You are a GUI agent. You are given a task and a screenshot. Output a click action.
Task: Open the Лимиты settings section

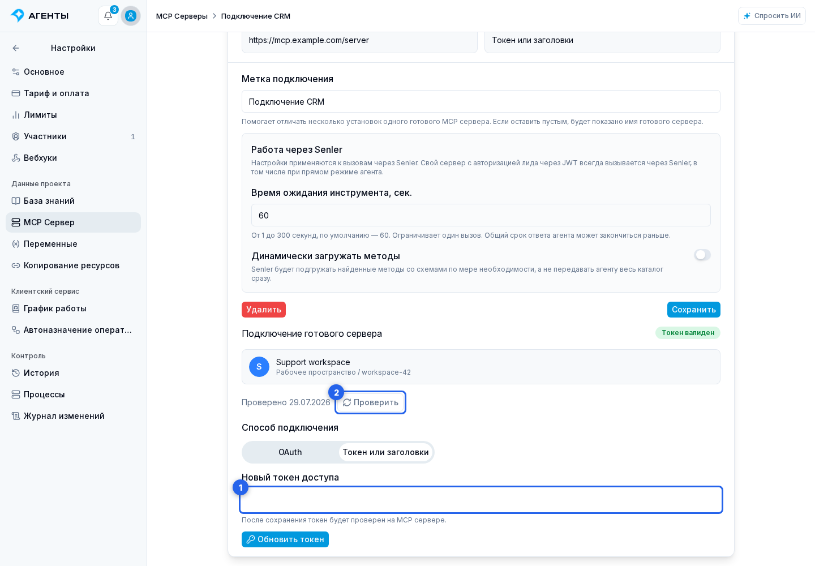[73, 115]
